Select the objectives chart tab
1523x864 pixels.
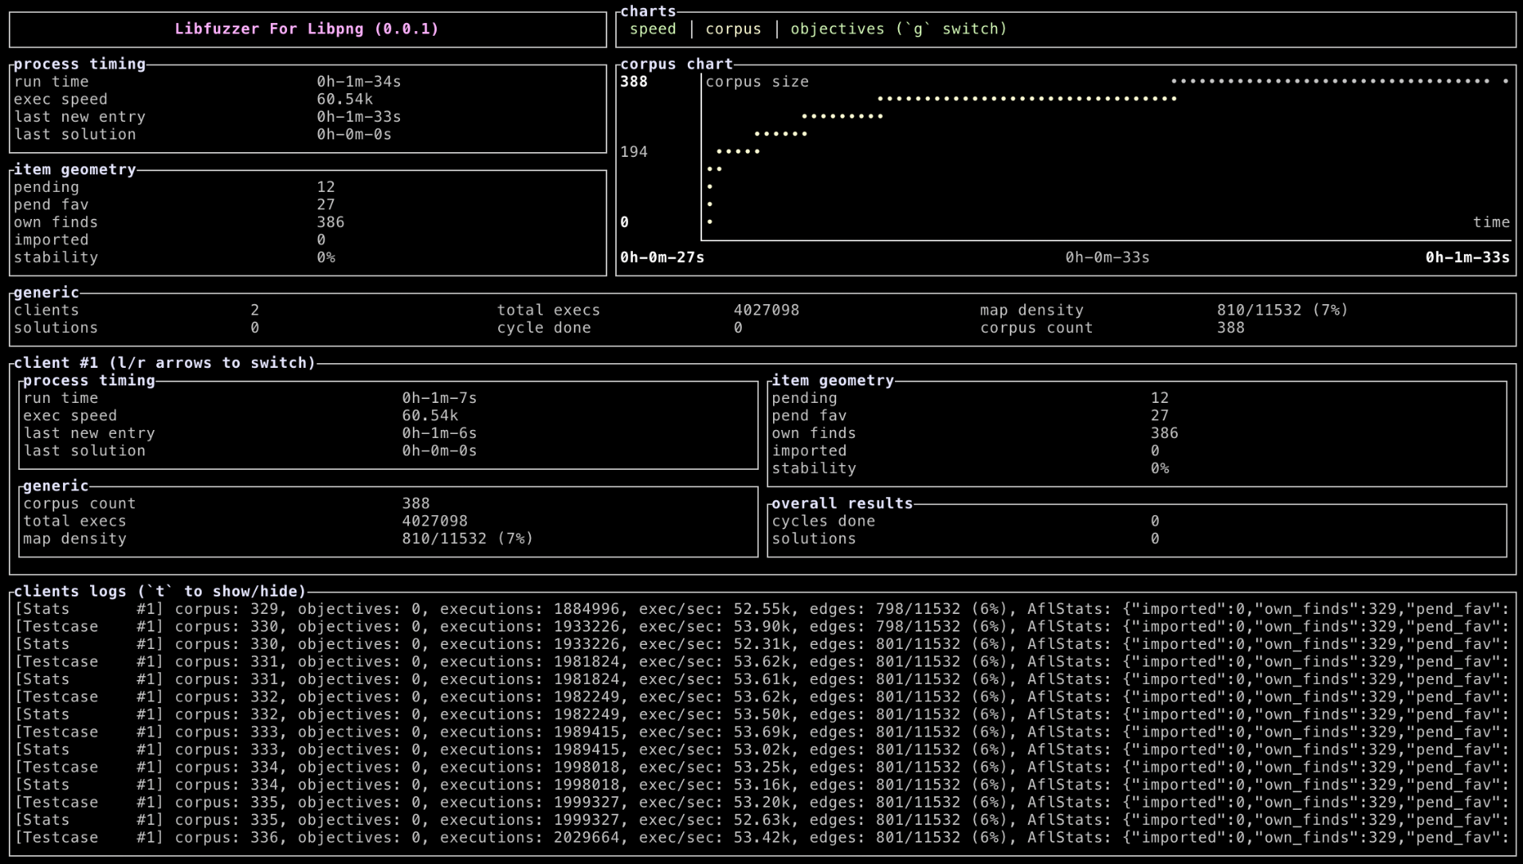coord(898,29)
